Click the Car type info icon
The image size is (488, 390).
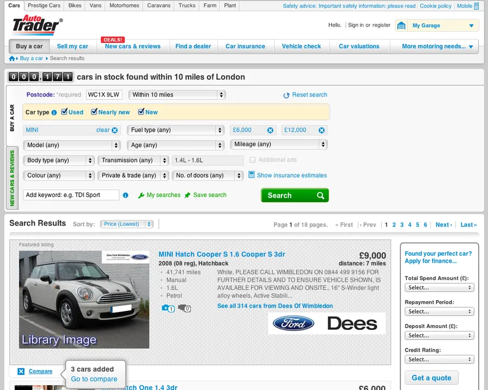54,113
